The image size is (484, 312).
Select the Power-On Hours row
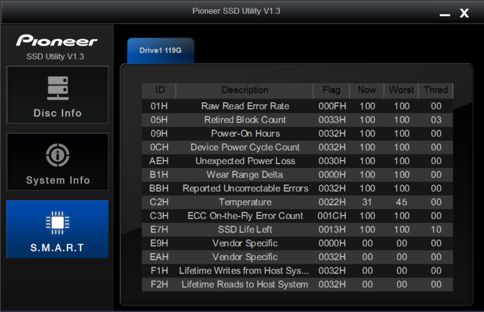(x=297, y=133)
